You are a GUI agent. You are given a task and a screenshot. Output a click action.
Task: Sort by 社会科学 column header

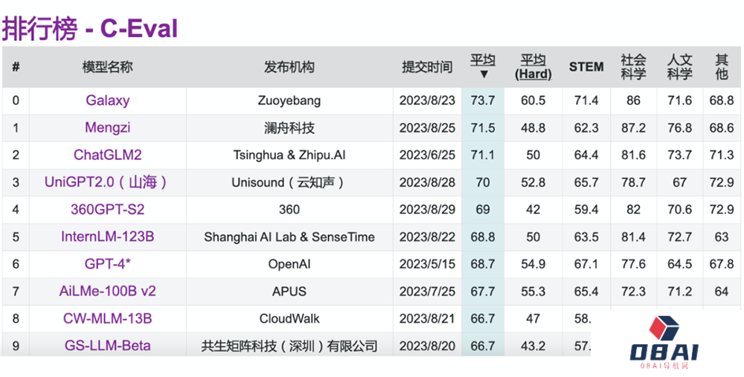(x=633, y=67)
